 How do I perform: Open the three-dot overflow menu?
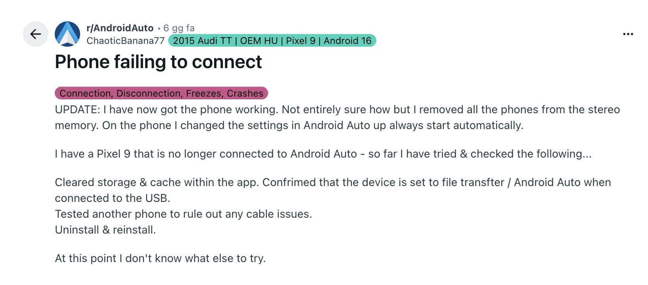(x=629, y=34)
